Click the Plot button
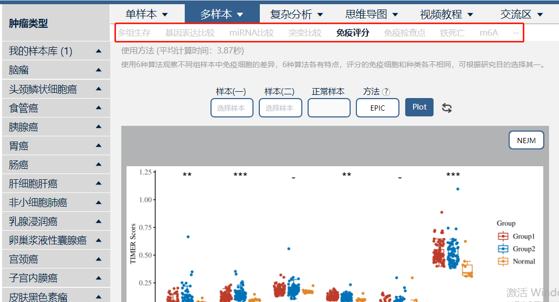Image resolution: width=559 pixels, height=302 pixels. tap(419, 107)
